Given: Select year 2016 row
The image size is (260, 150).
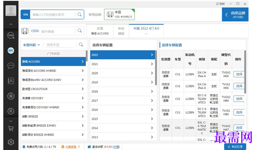Looking at the screenshot, I should [x=123, y=110].
